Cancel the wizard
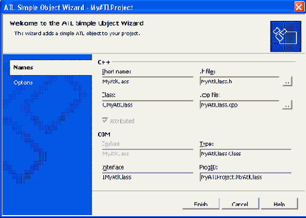The height and width of the screenshot is (218, 306). point(240,204)
